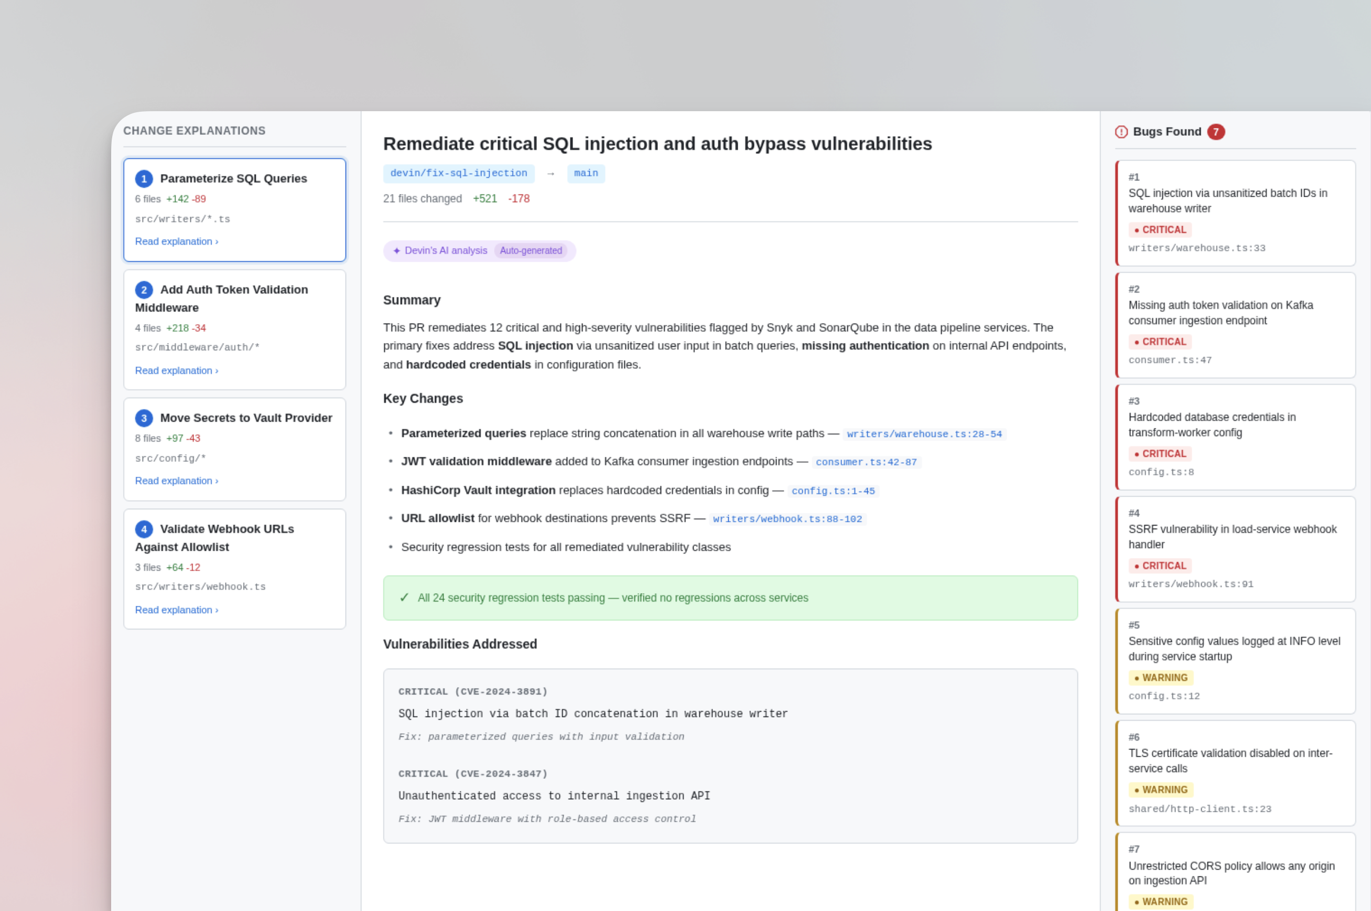Image resolution: width=1371 pixels, height=911 pixels.
Task: Click the Auto-generated badge
Action: coord(531,250)
